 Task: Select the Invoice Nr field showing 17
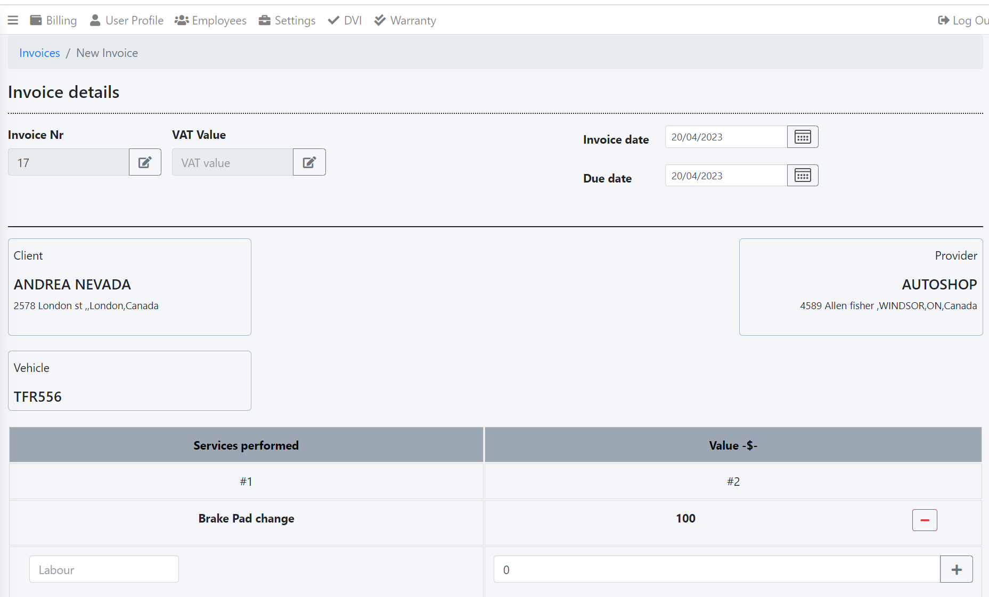(68, 162)
